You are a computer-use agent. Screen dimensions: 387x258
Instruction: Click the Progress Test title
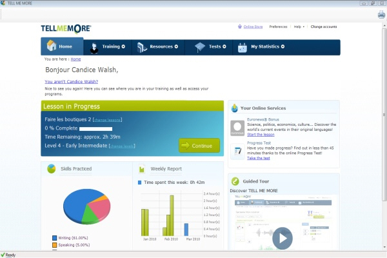(259, 143)
